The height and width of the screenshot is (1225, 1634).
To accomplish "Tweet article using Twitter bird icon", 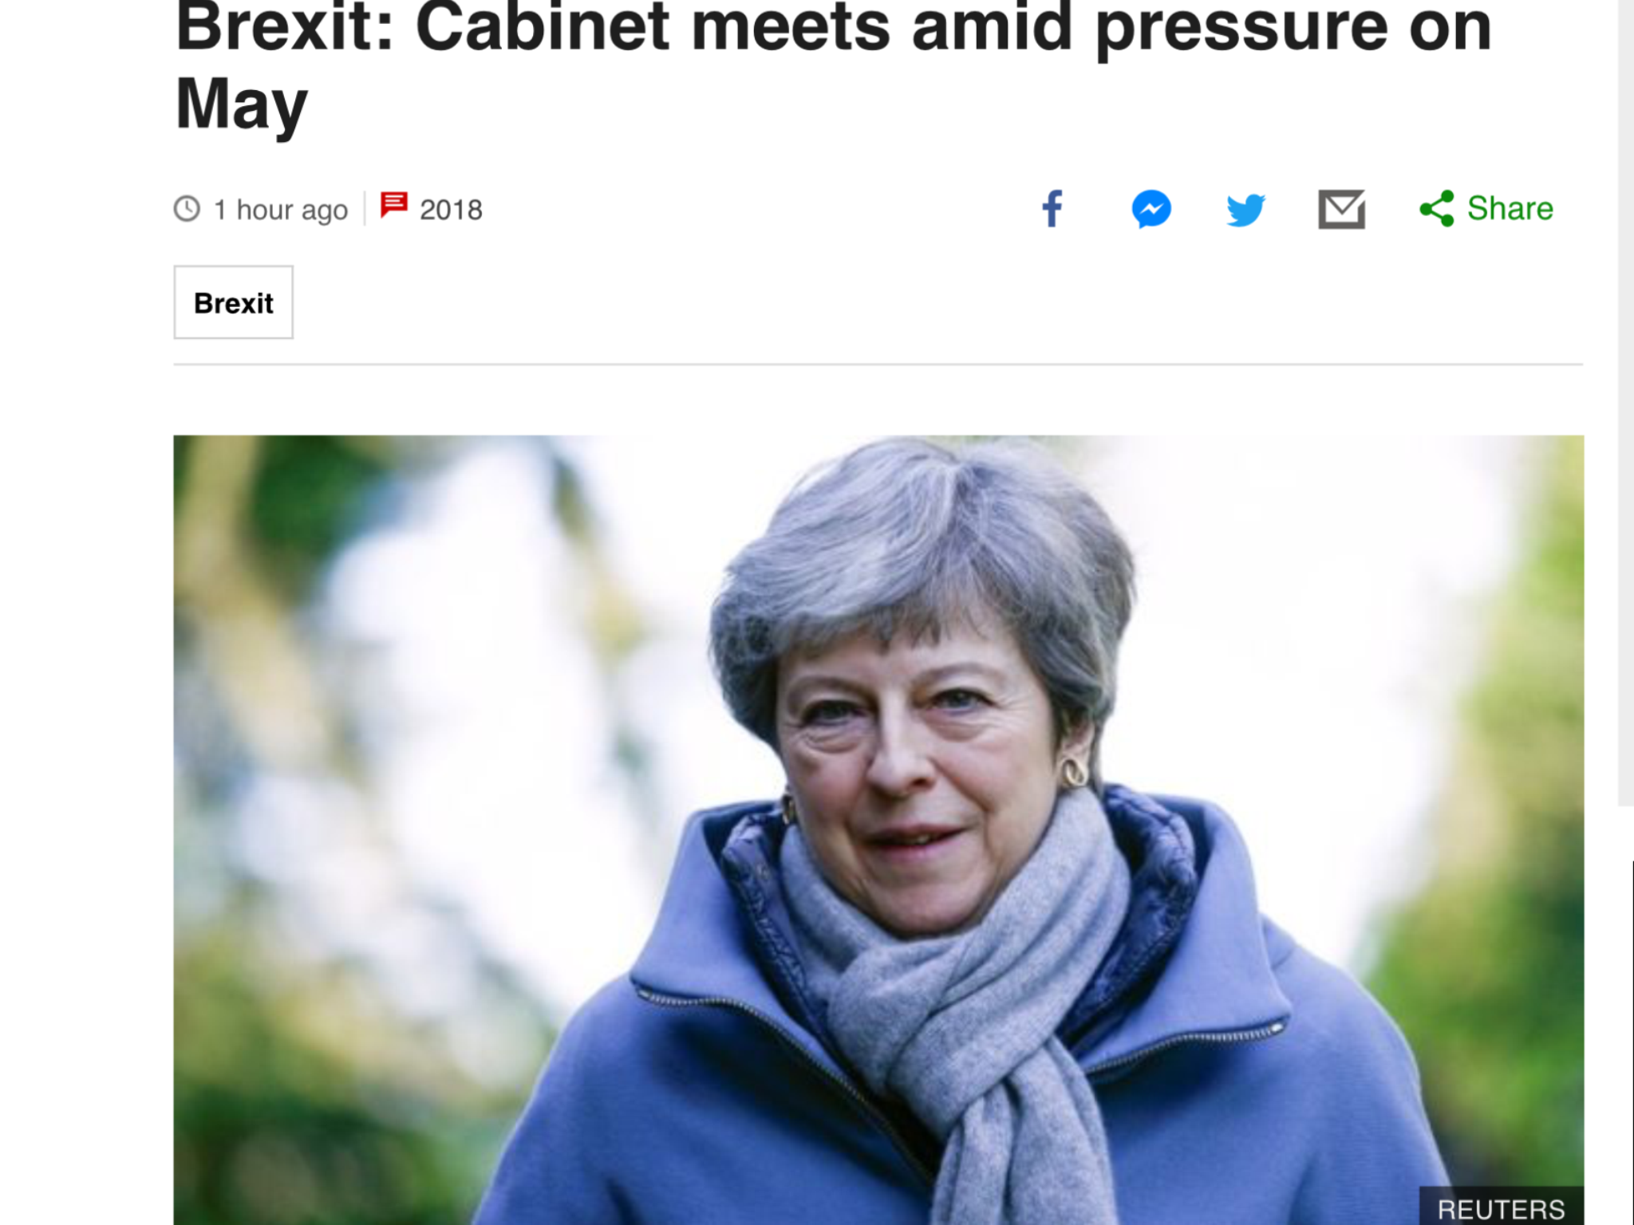I will pos(1245,210).
